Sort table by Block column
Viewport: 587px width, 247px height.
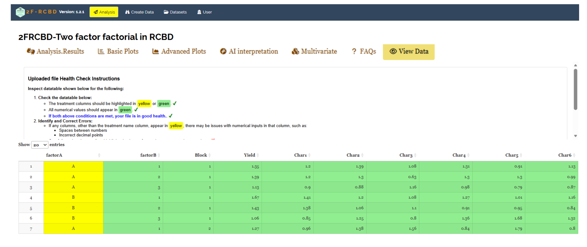188,155
